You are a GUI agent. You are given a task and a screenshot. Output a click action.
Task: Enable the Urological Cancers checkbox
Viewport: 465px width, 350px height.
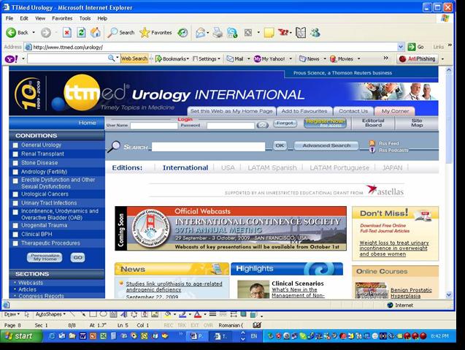(15, 194)
